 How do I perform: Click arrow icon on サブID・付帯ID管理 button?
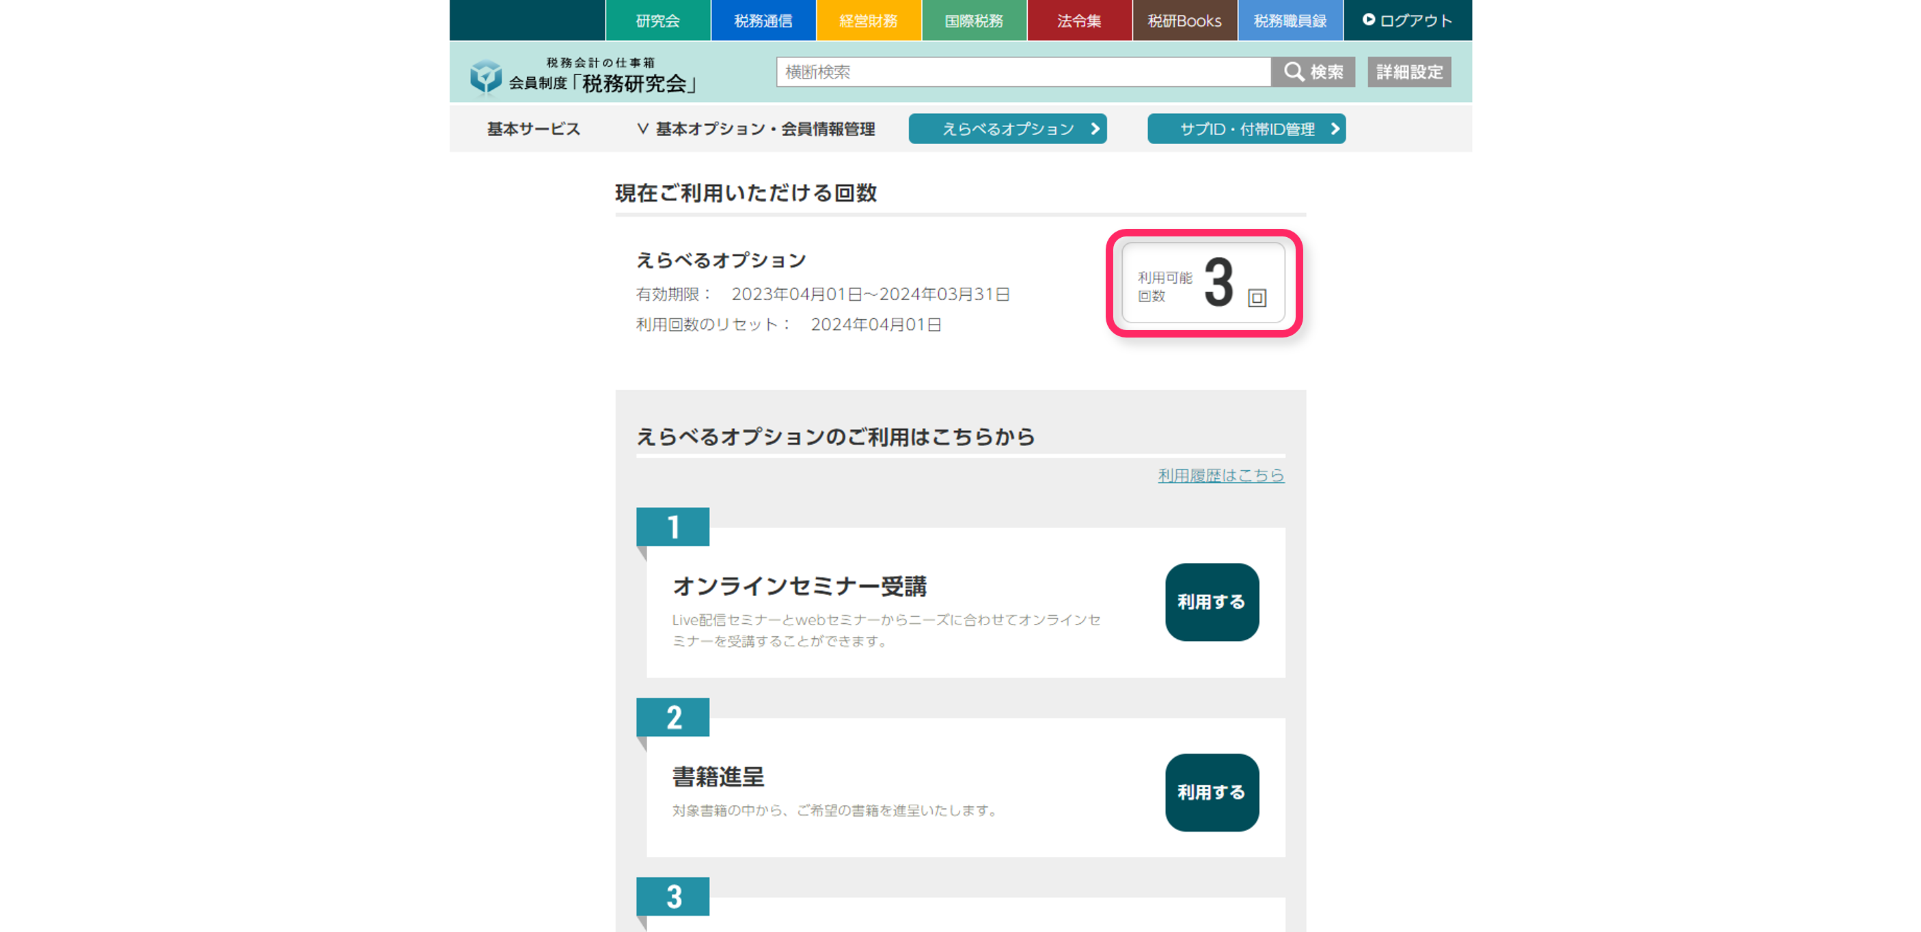point(1335,129)
